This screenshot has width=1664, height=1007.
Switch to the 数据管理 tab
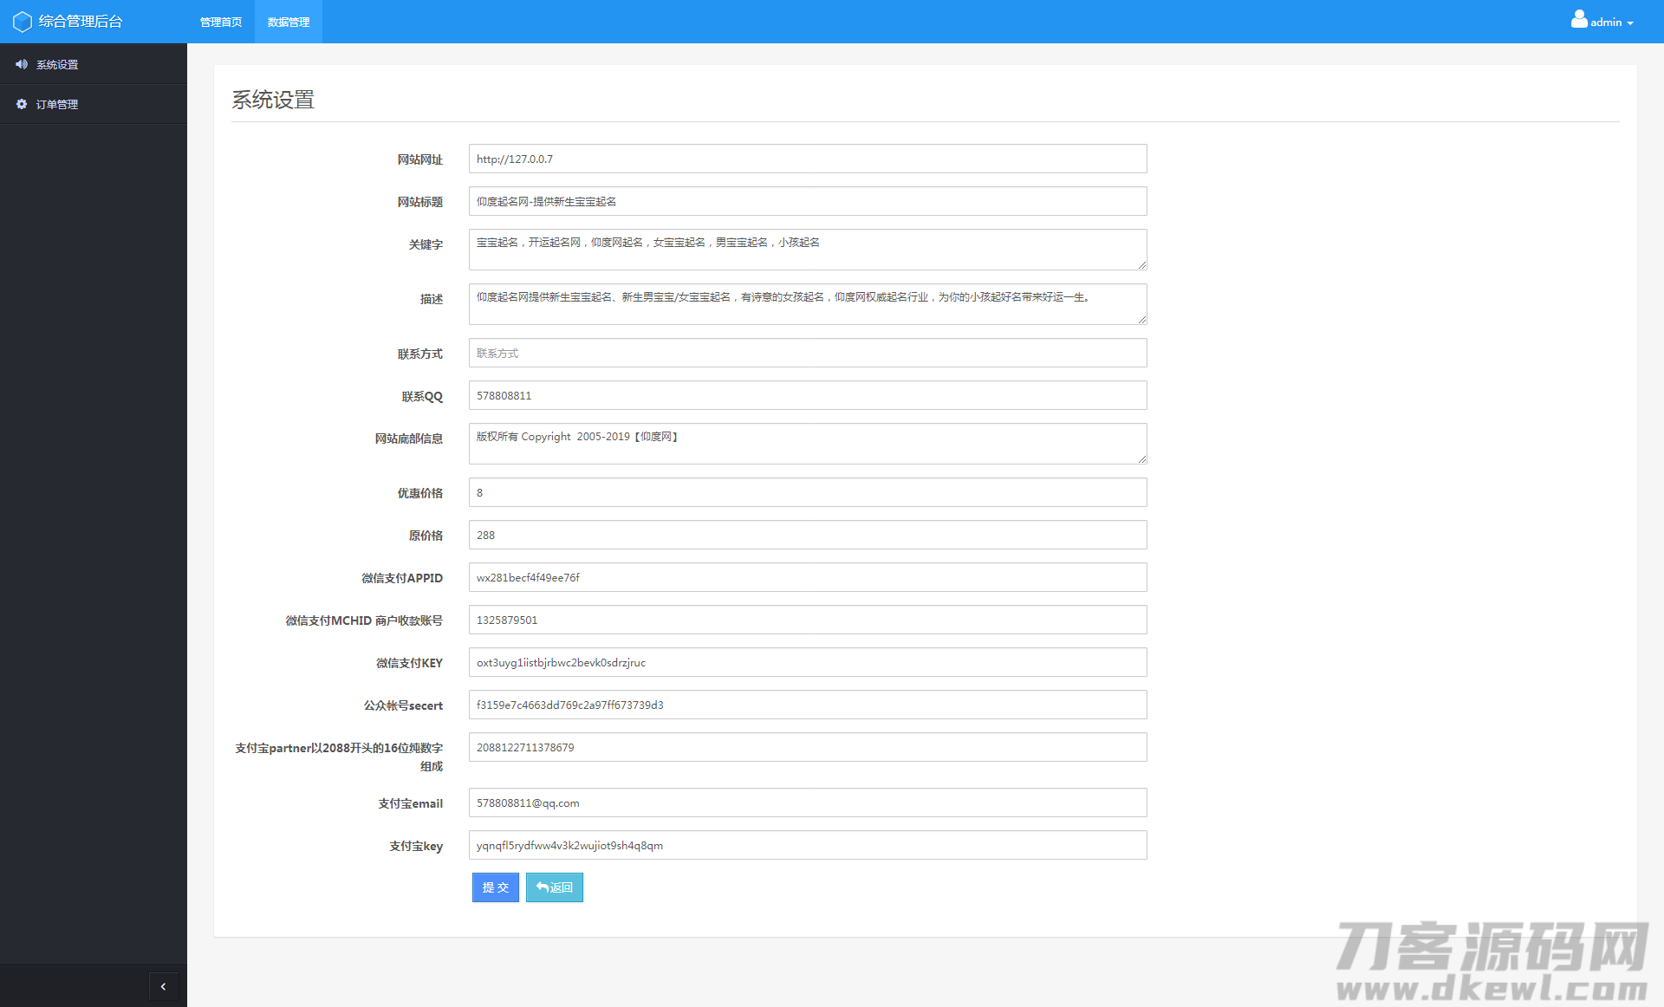[x=289, y=22]
